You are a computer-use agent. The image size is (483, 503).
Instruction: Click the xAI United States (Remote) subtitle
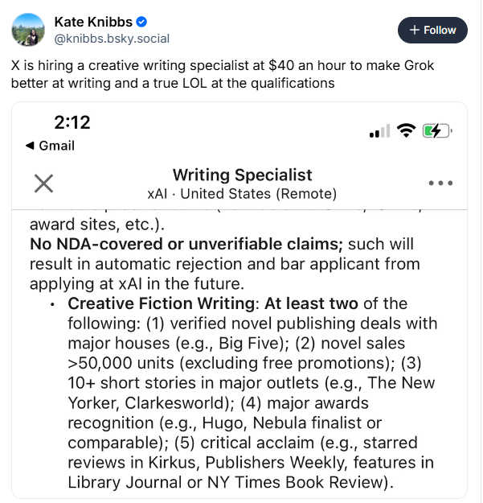[x=242, y=194]
